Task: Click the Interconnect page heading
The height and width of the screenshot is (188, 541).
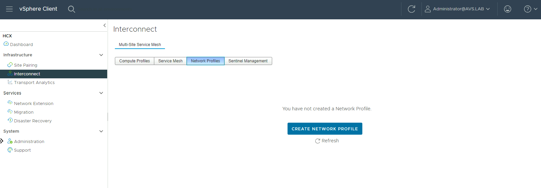Action: pos(135,29)
